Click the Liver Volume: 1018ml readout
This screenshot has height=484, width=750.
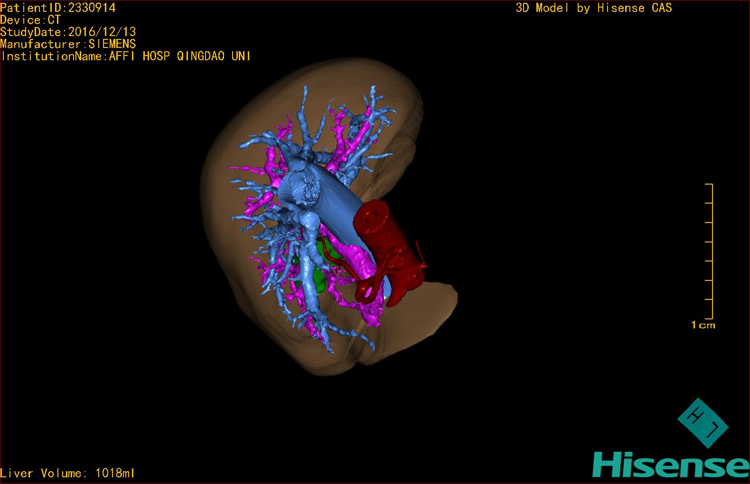tap(67, 473)
